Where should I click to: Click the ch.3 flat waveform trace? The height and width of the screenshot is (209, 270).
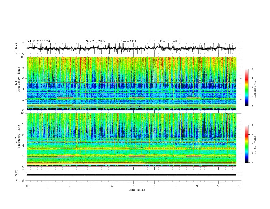click(131, 175)
